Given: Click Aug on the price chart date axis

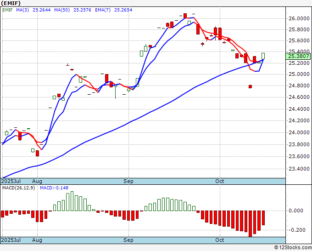Looking at the screenshot, I should 37,181.
